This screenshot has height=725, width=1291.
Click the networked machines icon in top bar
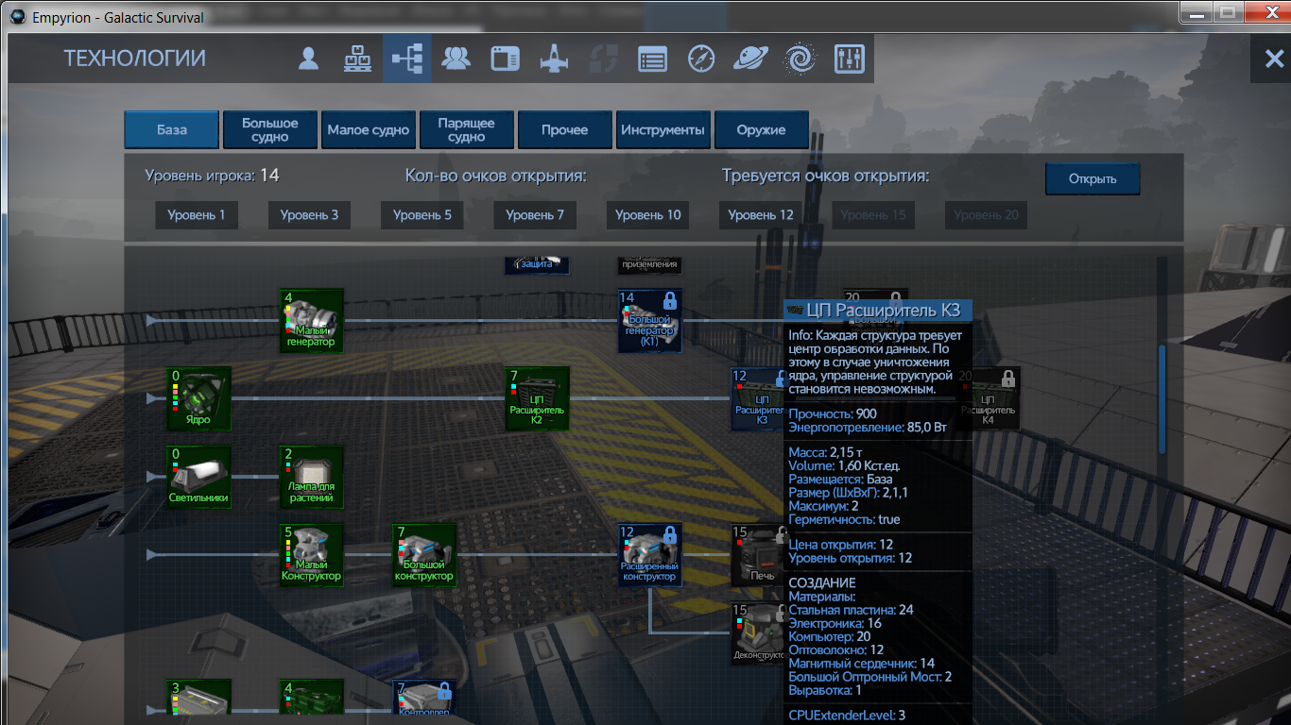click(x=357, y=59)
